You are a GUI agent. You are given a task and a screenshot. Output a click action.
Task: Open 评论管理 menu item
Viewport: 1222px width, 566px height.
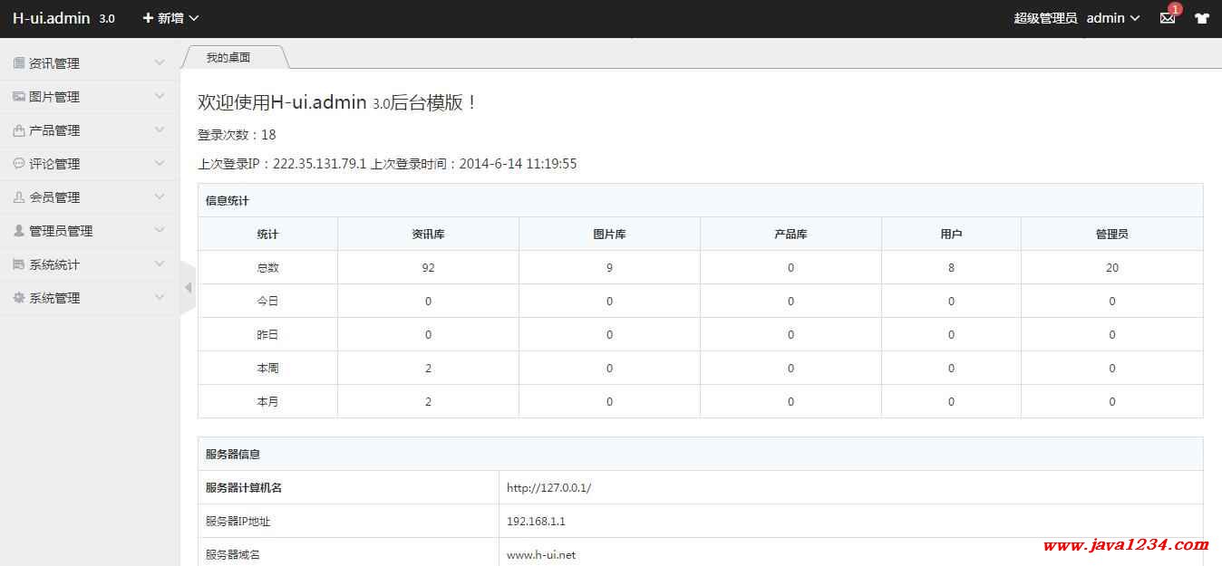[x=90, y=164]
